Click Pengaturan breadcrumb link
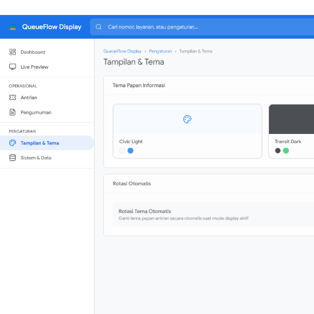Viewport: 314px width, 314px height. tap(160, 51)
